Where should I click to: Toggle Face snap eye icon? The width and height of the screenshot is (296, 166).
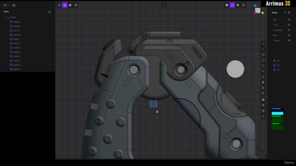click(x=289, y=19)
